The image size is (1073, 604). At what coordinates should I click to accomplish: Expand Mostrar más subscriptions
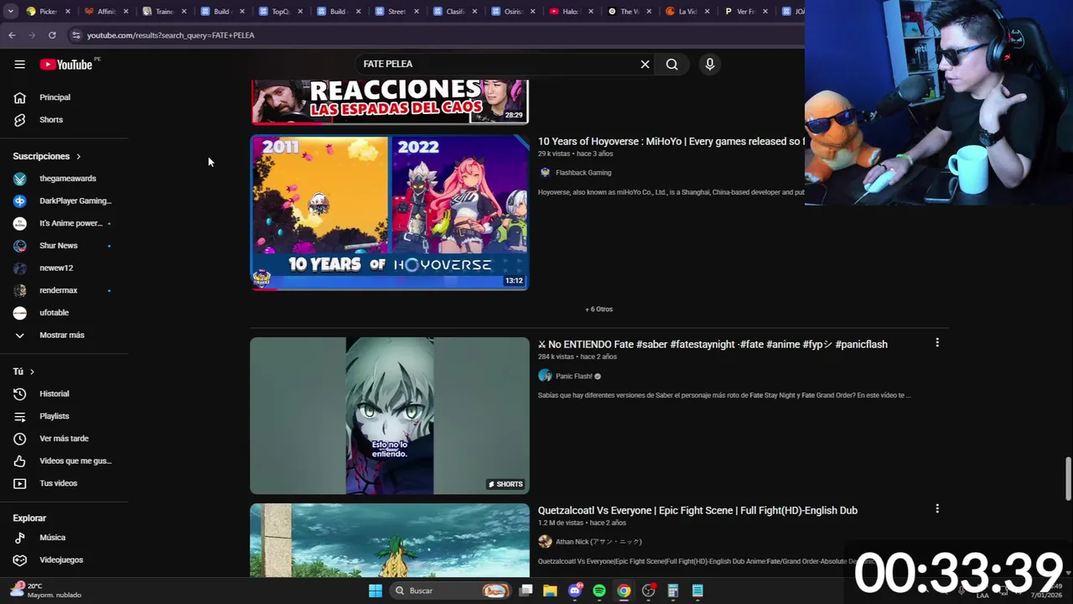pyautogui.click(x=64, y=336)
